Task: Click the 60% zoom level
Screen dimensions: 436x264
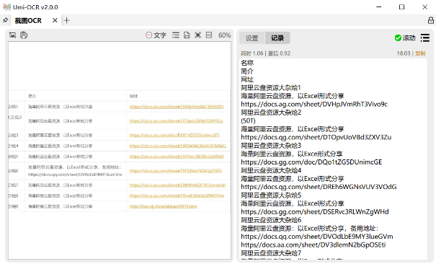Action: click(224, 35)
